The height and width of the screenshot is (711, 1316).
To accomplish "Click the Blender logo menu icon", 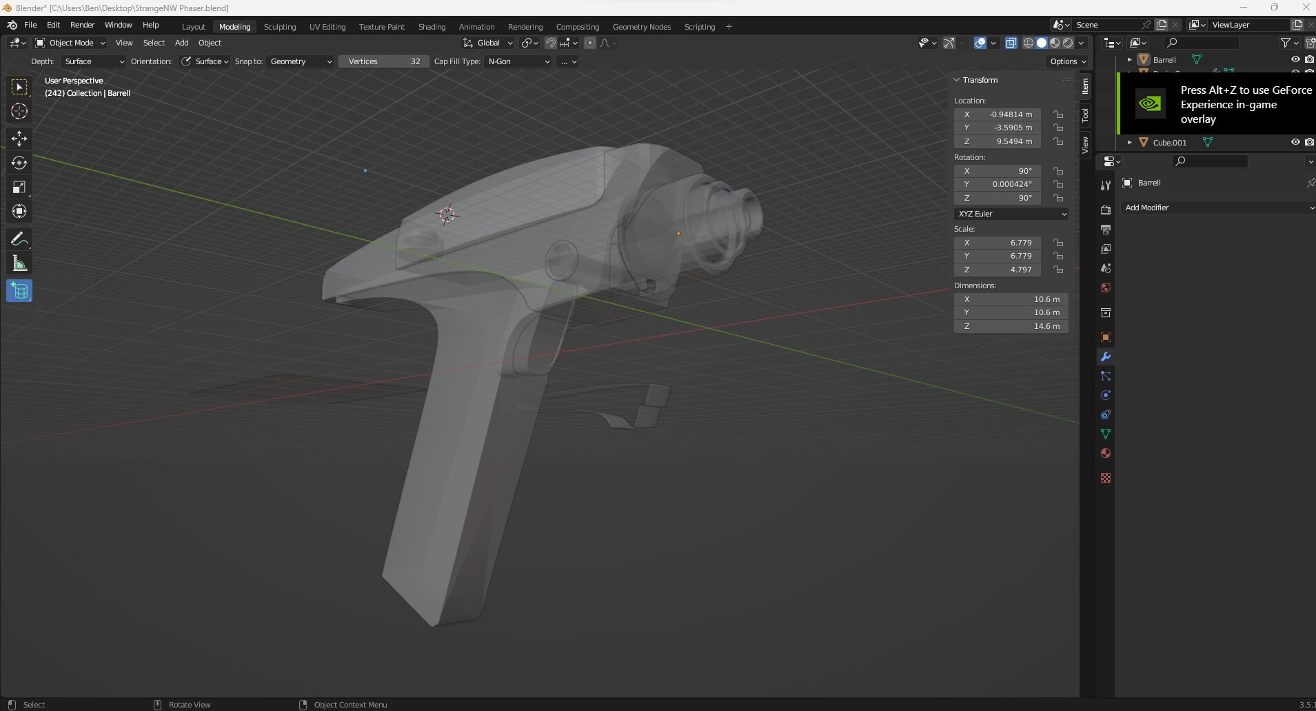I will click(12, 25).
